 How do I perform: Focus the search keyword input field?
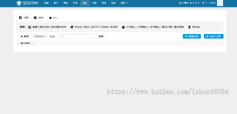tap(79, 36)
